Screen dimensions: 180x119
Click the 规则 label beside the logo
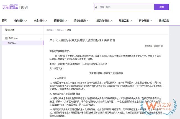24,7
